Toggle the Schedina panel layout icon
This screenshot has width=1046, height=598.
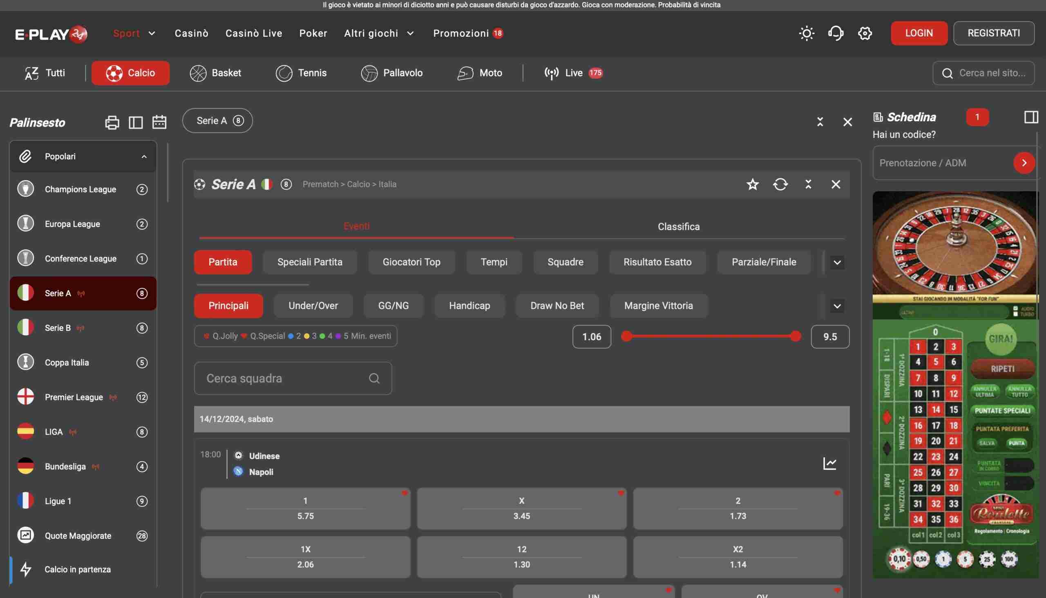1031,117
